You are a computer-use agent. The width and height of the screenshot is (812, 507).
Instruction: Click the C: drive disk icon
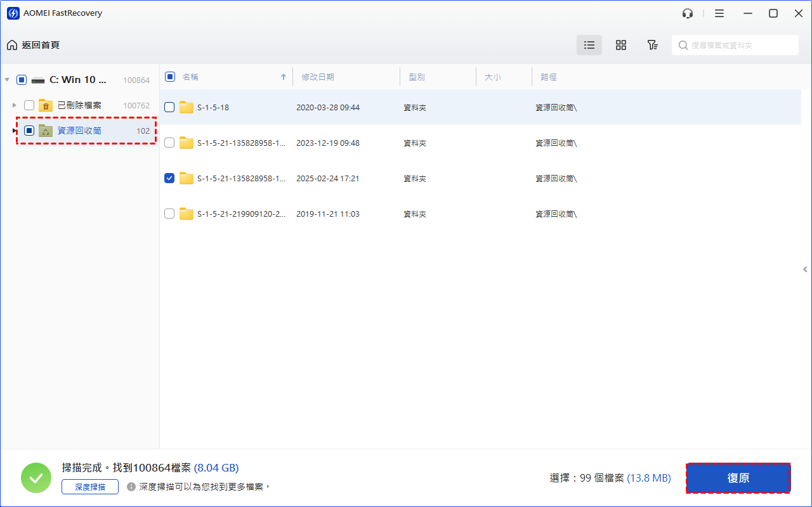[38, 80]
